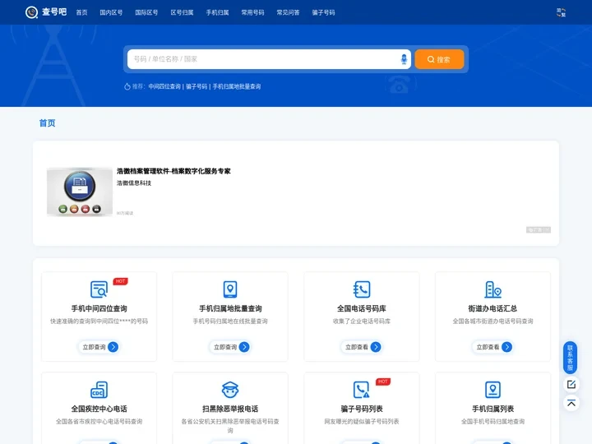The width and height of the screenshot is (592, 444).
Task: Click description 全国各城市街道办电话号码查询
Action: pos(493,321)
